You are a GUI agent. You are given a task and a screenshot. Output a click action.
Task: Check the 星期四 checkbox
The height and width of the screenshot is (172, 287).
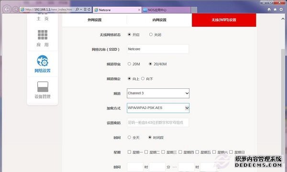point(180,152)
